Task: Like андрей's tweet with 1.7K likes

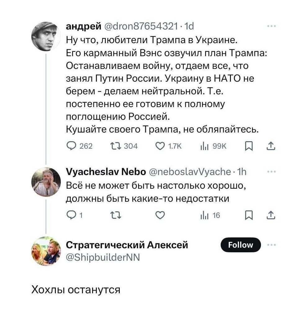Action: coord(161,146)
